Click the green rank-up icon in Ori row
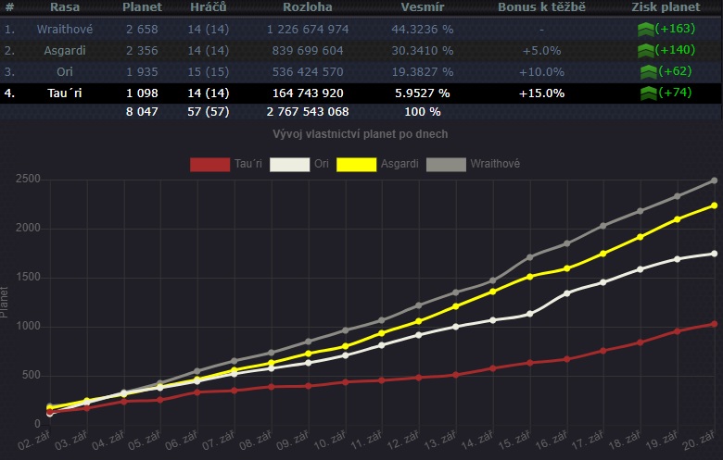Viewport: 723px width, 460px height. (648, 71)
